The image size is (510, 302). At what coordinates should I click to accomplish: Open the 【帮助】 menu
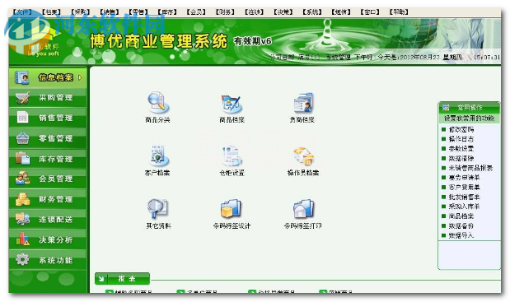tap(399, 12)
